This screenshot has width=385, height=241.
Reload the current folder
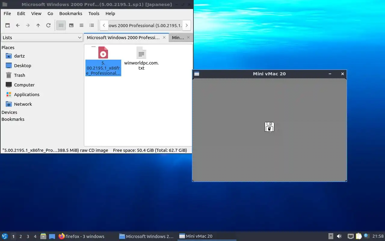(x=48, y=25)
